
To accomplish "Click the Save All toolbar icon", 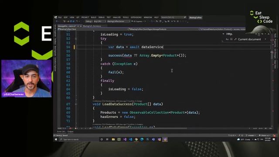I will [73, 21].
